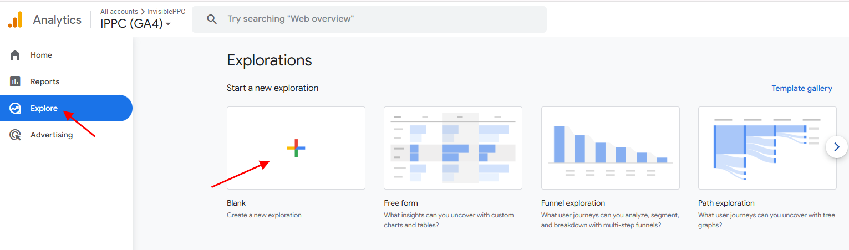Open the Advertising target icon
849x250 pixels.
[15, 135]
